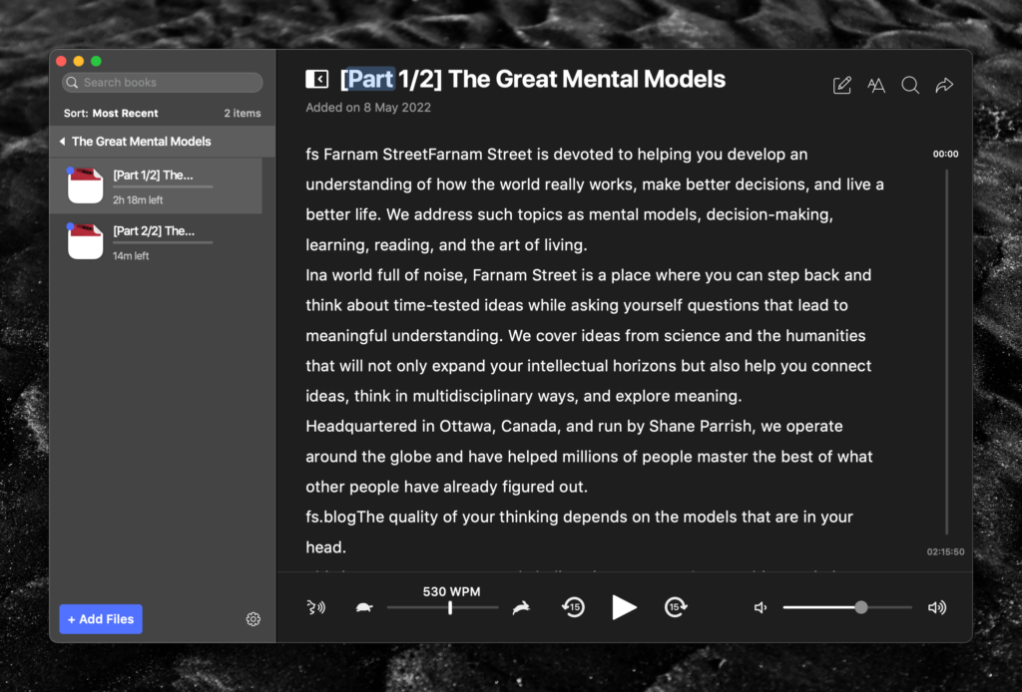Image resolution: width=1022 pixels, height=692 pixels.
Task: Click the 02:15:50 end time label
Action: pyautogui.click(x=945, y=552)
